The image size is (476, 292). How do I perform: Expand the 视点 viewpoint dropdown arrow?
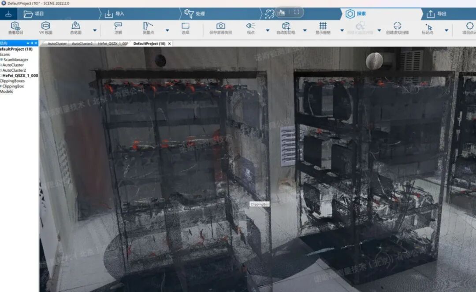(x=268, y=30)
